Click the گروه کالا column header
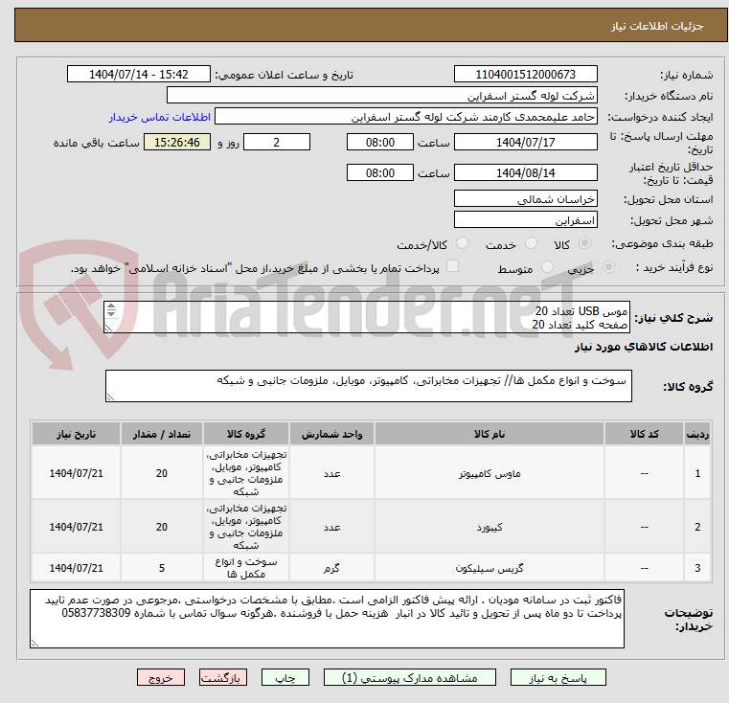The width and height of the screenshot is (729, 703). point(246,434)
